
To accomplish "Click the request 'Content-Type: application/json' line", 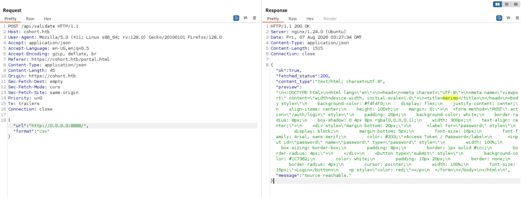I will (x=47, y=65).
